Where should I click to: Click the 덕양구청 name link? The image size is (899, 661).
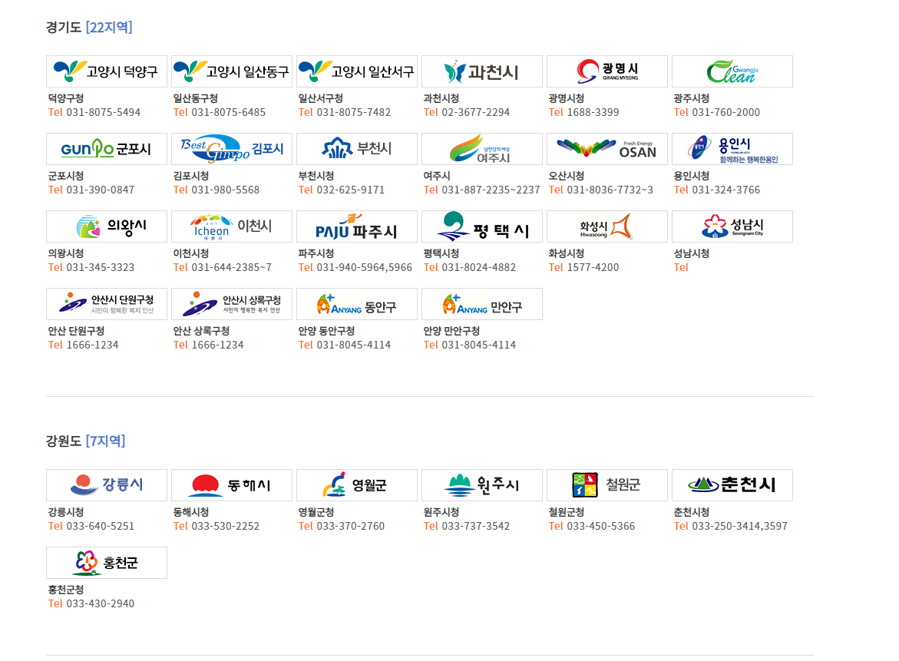66,98
